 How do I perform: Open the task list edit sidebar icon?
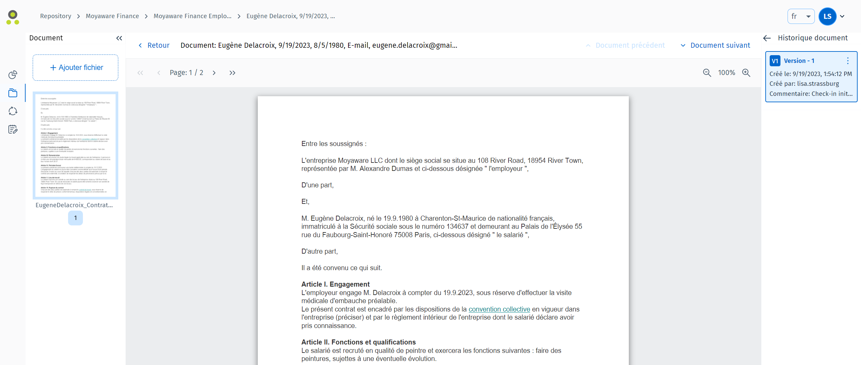[x=13, y=130]
